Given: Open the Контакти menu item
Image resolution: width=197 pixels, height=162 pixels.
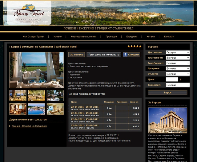Looking at the screenshot, I should point(169,37).
